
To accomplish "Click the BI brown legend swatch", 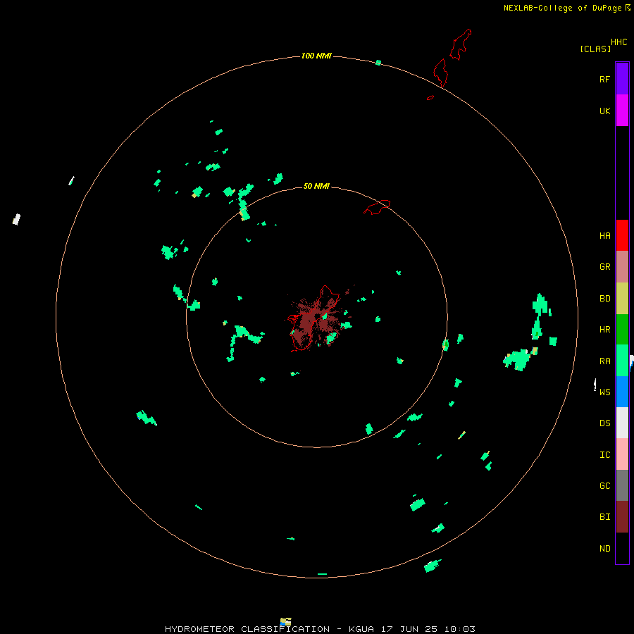I will [x=622, y=517].
